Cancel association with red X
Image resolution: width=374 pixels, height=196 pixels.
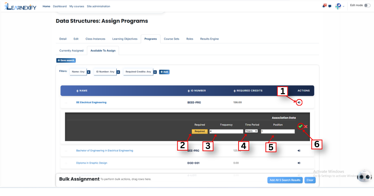click(x=306, y=127)
